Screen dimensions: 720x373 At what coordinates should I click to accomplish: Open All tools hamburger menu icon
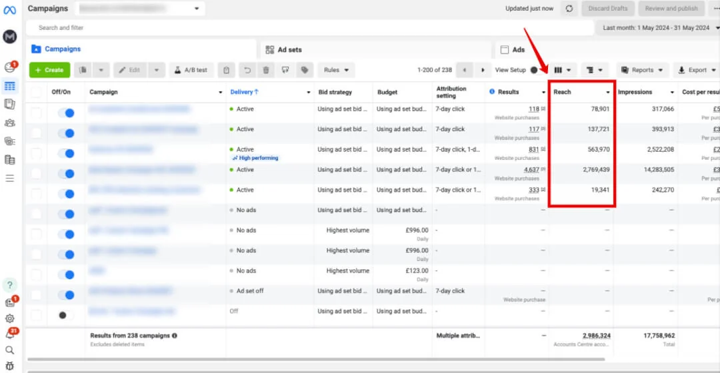click(9, 178)
